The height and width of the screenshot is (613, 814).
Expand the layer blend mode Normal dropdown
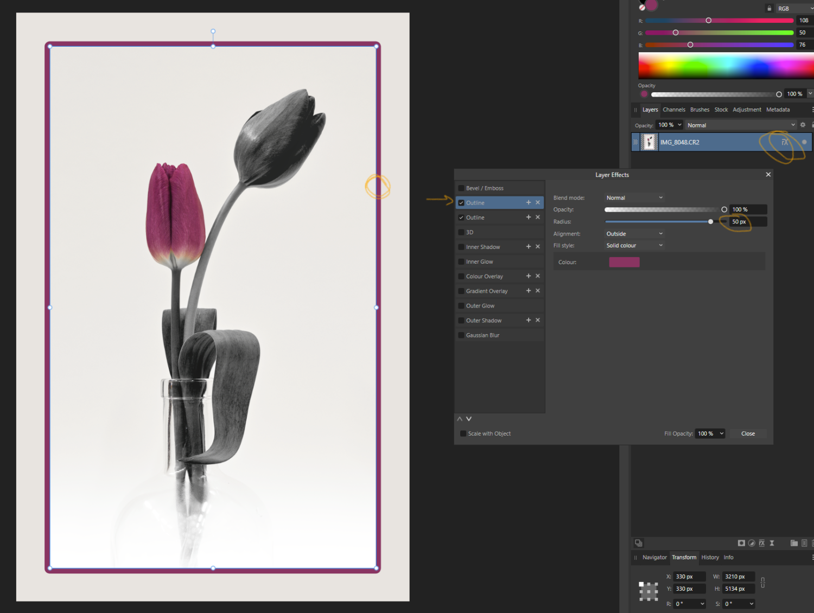pyautogui.click(x=740, y=125)
